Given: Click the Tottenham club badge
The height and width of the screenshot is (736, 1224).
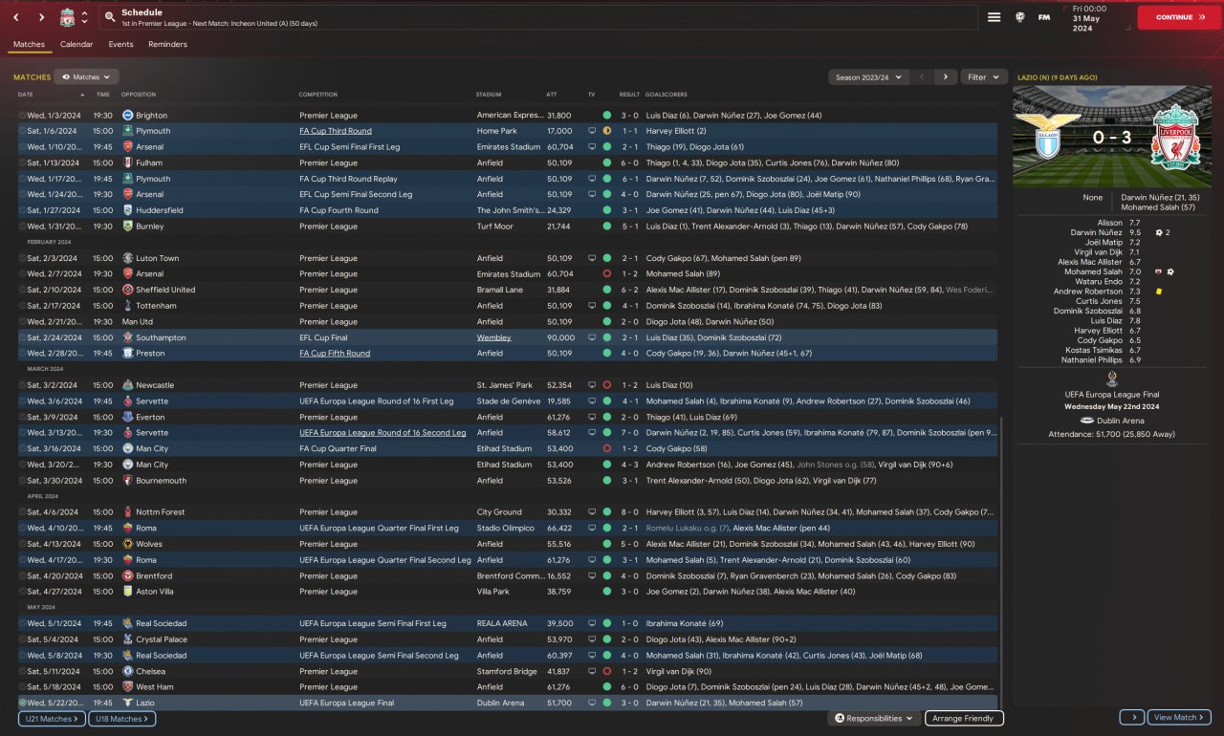Looking at the screenshot, I should click(x=127, y=306).
